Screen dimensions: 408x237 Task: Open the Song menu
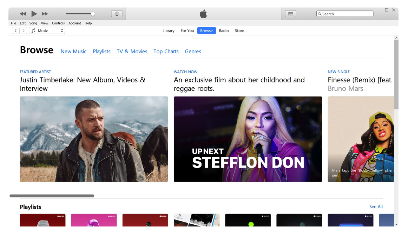(33, 23)
